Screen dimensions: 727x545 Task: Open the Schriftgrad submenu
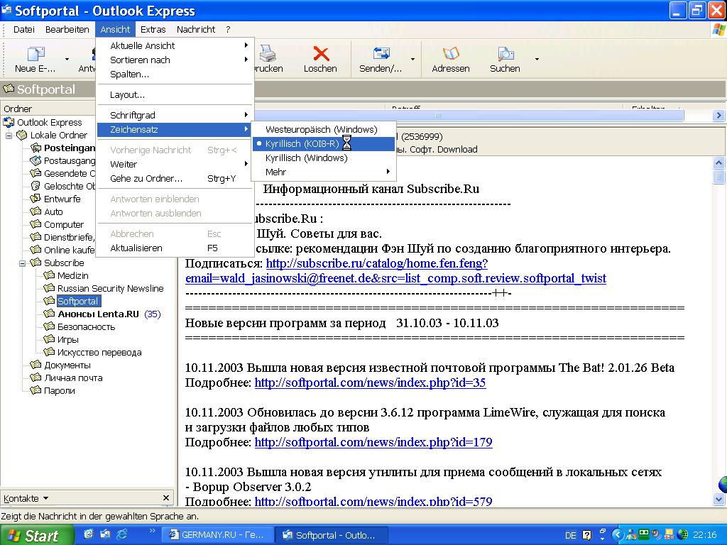[175, 115]
